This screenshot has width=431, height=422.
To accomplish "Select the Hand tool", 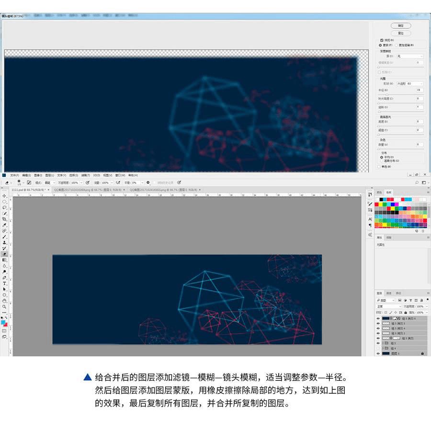I will [4, 301].
